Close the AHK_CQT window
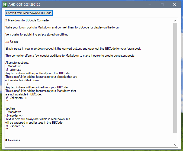Image resolution: width=183 pixels, height=151 pixels. (175, 5)
